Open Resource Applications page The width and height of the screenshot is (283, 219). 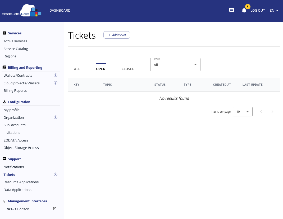click(x=21, y=182)
